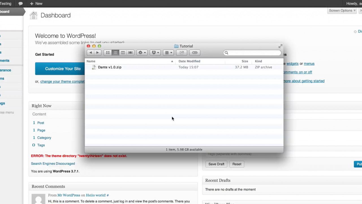Click the Testing site name in admin bar
This screenshot has height=204, width=362.
coord(6,4)
